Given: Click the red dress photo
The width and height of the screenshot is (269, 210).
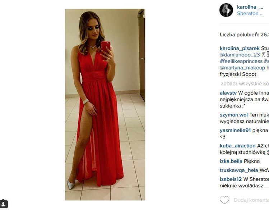Looking at the screenshot, I should pos(105,105).
